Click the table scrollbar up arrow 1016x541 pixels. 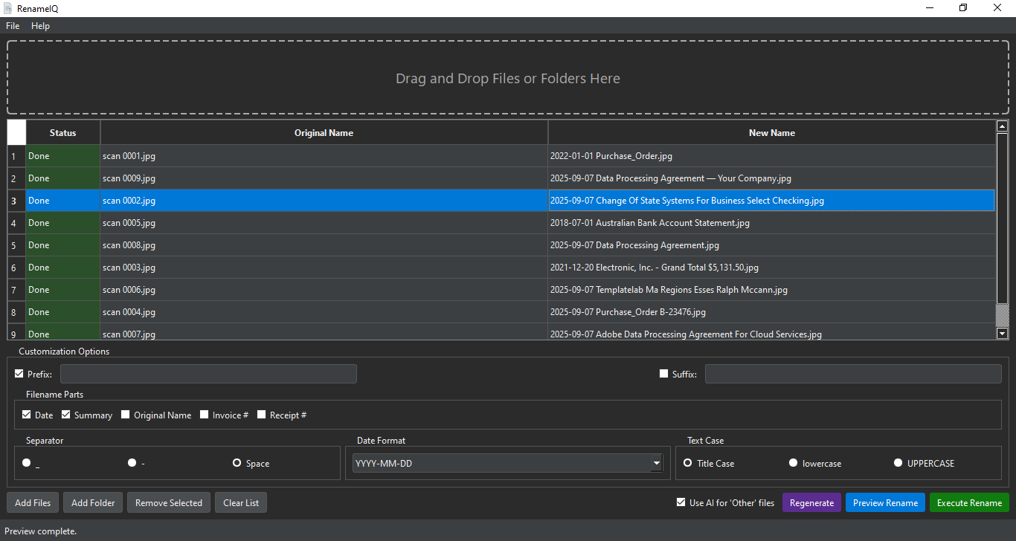pyautogui.click(x=1002, y=126)
